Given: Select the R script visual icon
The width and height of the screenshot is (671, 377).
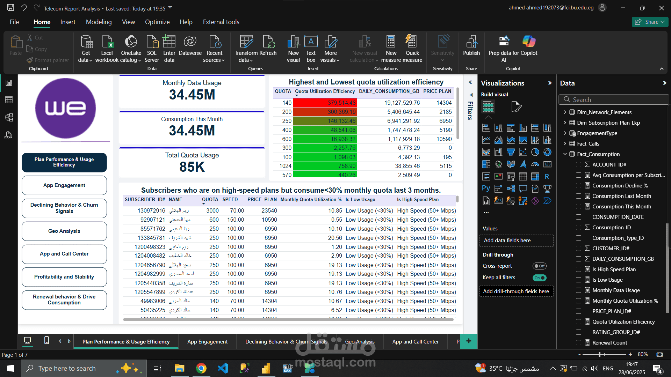Looking at the screenshot, I should coord(547,177).
